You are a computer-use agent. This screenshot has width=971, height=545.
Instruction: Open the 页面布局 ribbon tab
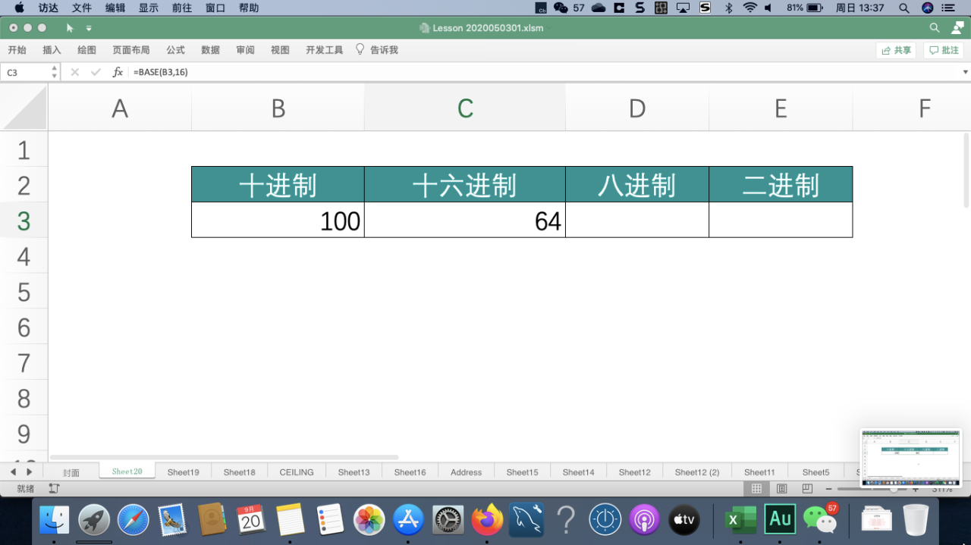coord(131,50)
